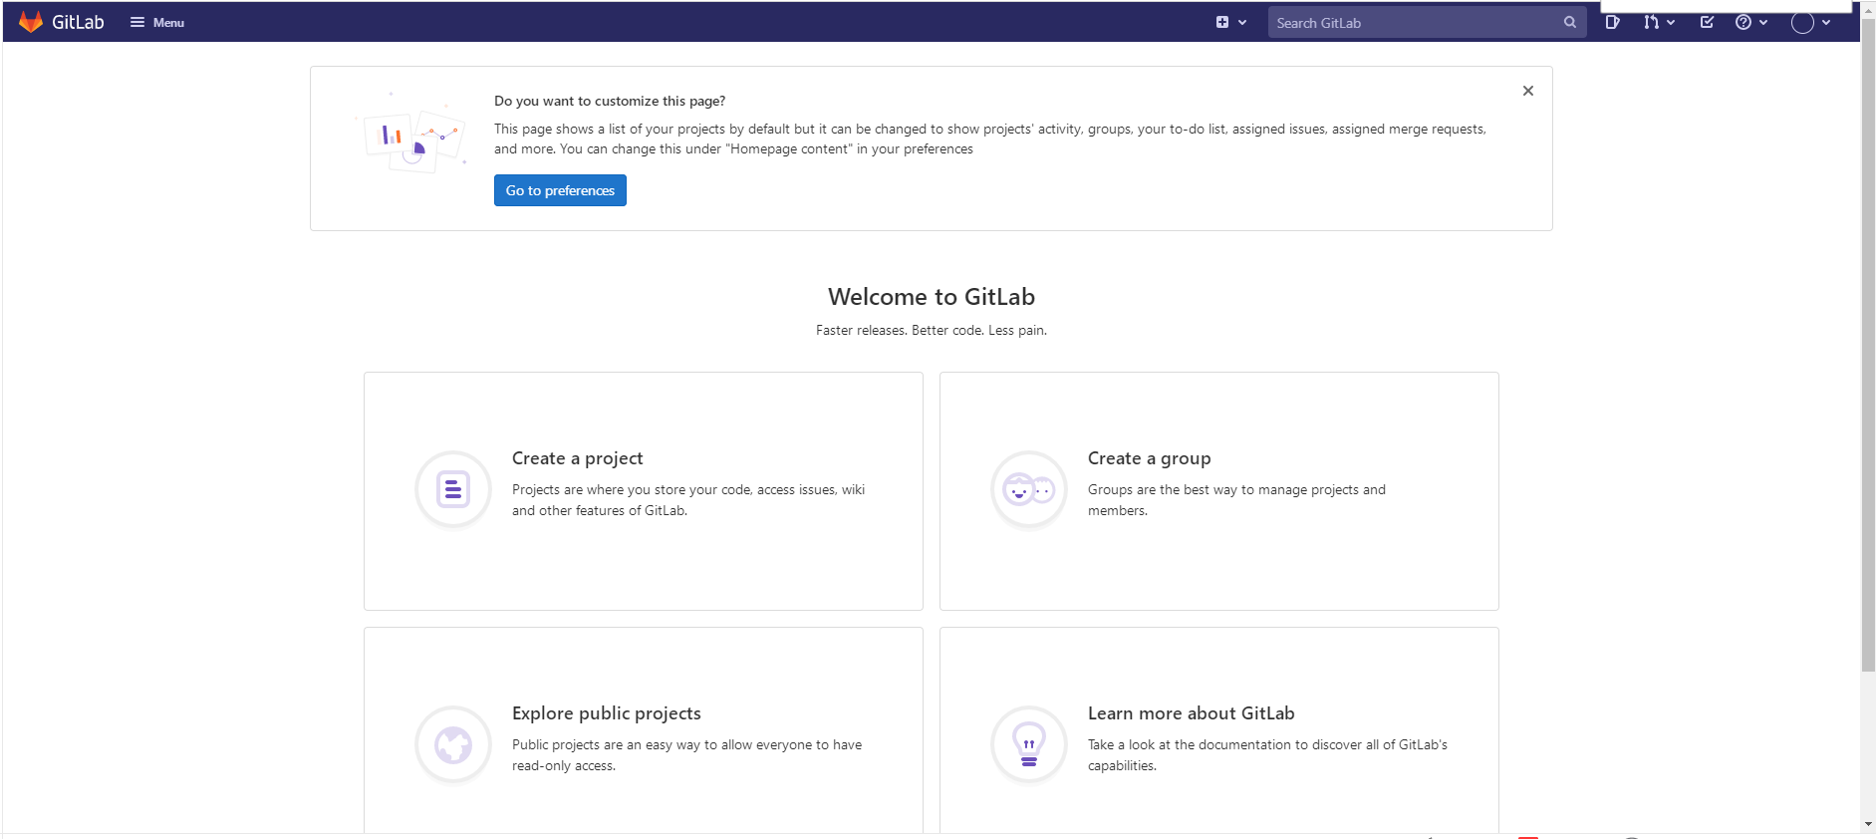The image size is (1876, 839).
Task: Click 'Faster releases. Better code.' tagline
Action: [x=932, y=330]
